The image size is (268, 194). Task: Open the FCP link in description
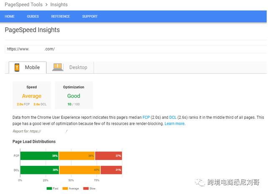click(x=146, y=118)
